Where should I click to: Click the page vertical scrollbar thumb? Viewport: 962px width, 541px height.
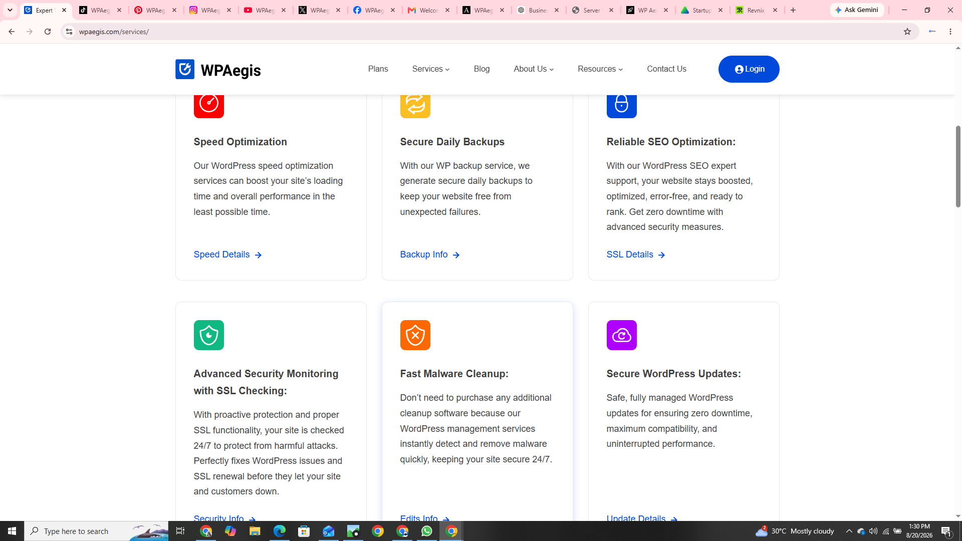(958, 166)
